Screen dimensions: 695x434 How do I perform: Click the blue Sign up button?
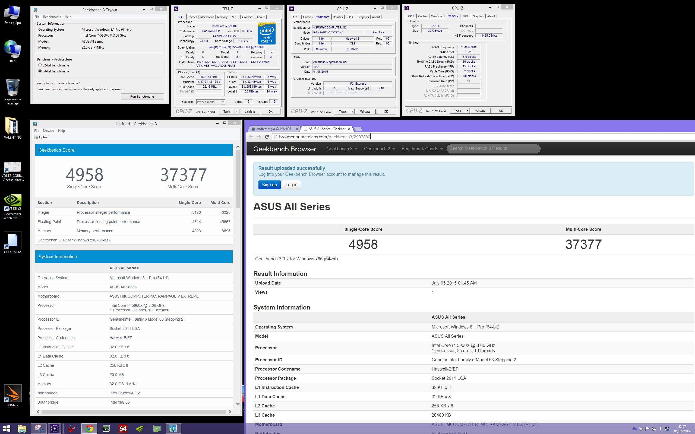(x=269, y=185)
